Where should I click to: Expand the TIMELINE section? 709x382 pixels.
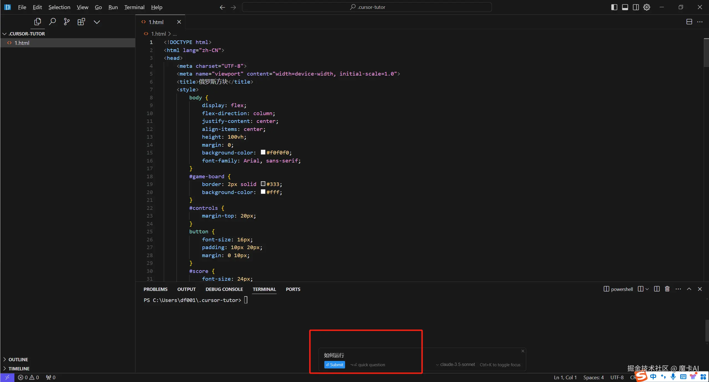click(x=19, y=368)
